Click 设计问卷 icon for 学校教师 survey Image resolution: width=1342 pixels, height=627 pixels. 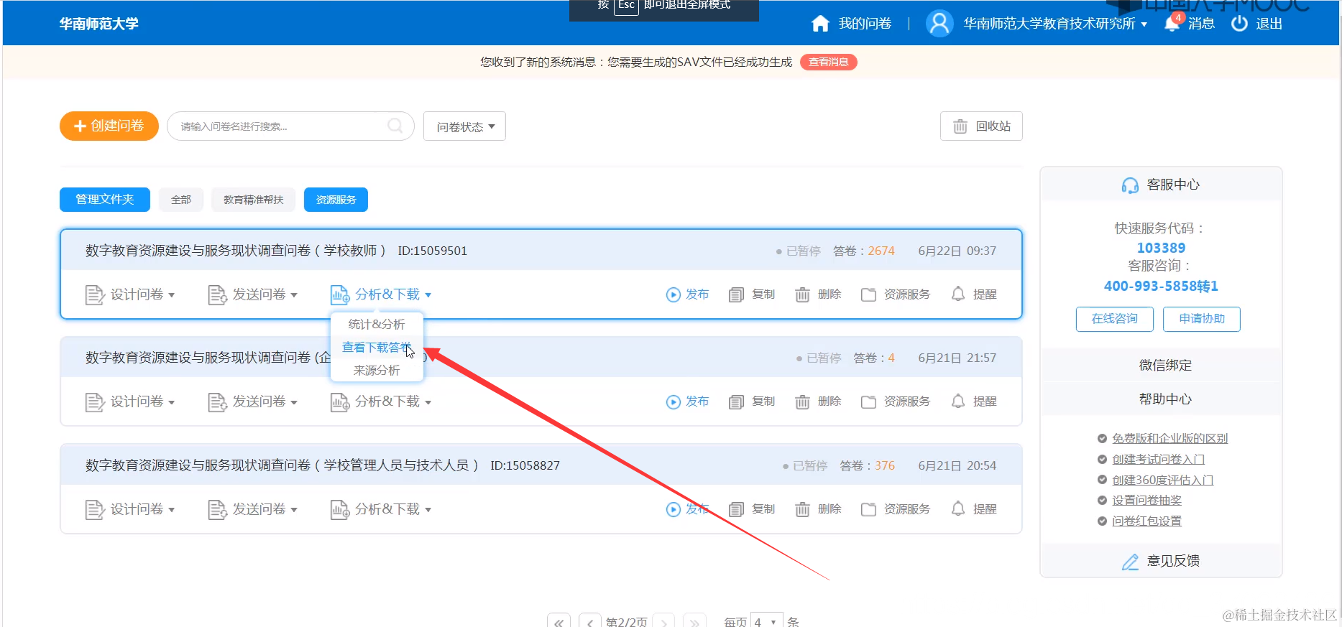pos(95,294)
